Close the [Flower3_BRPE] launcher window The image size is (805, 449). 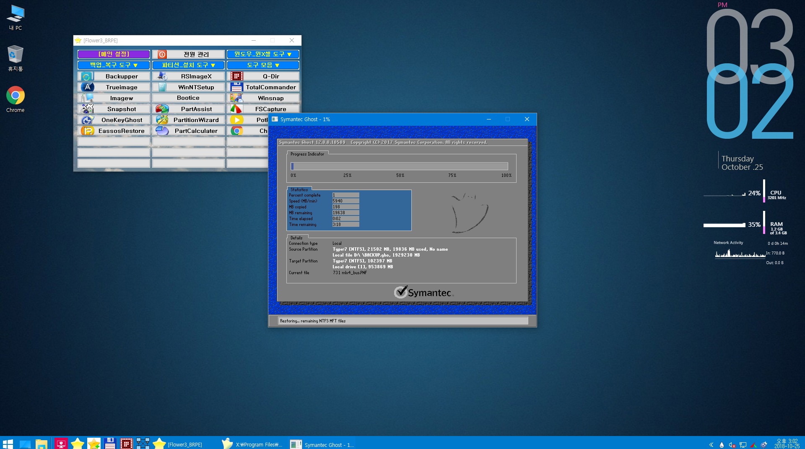292,41
